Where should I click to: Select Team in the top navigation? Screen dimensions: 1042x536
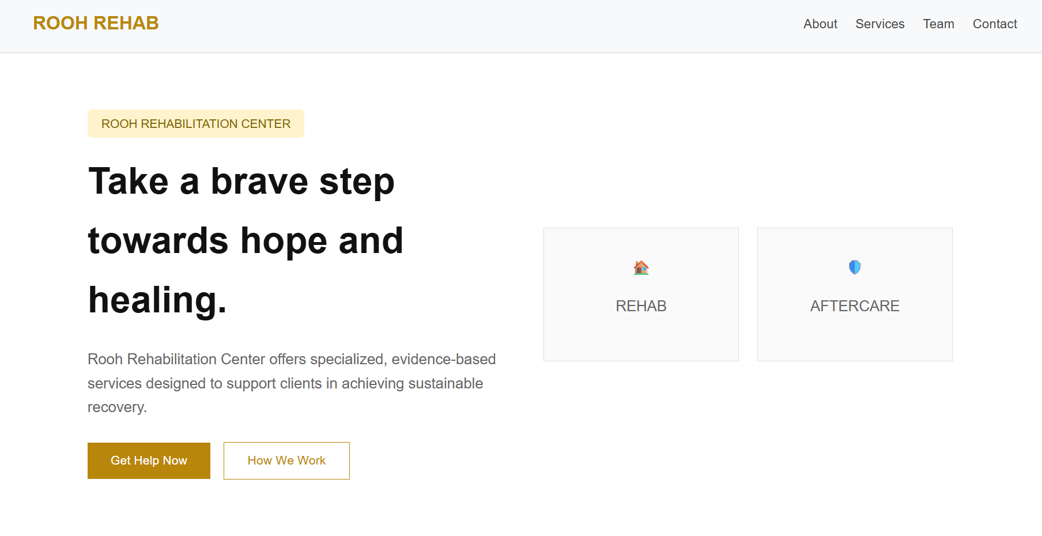click(938, 24)
